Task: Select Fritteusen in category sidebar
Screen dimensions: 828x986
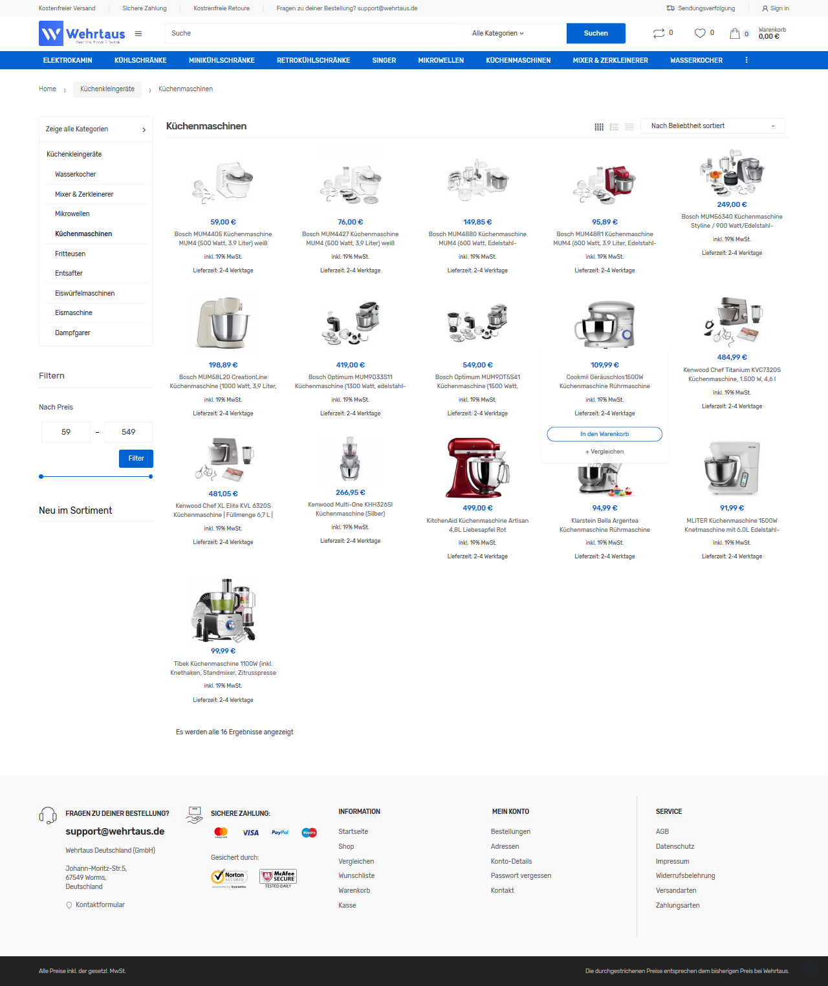Action: coord(70,254)
